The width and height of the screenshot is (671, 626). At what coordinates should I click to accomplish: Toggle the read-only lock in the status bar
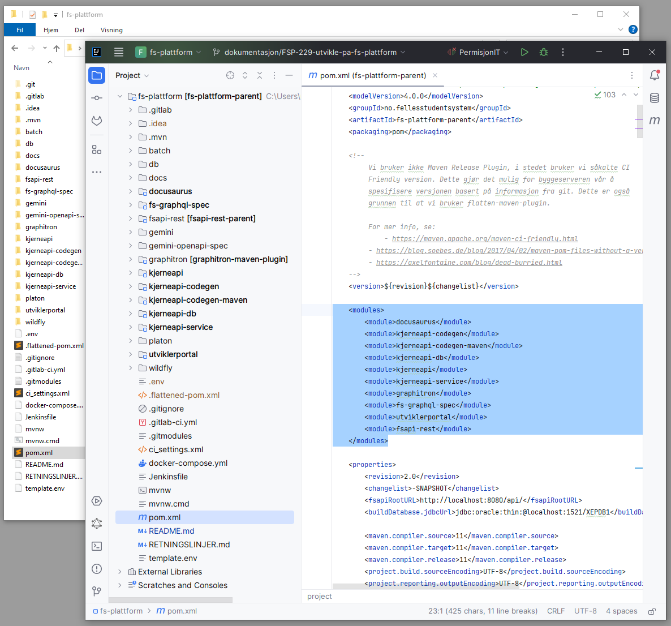[x=652, y=611]
